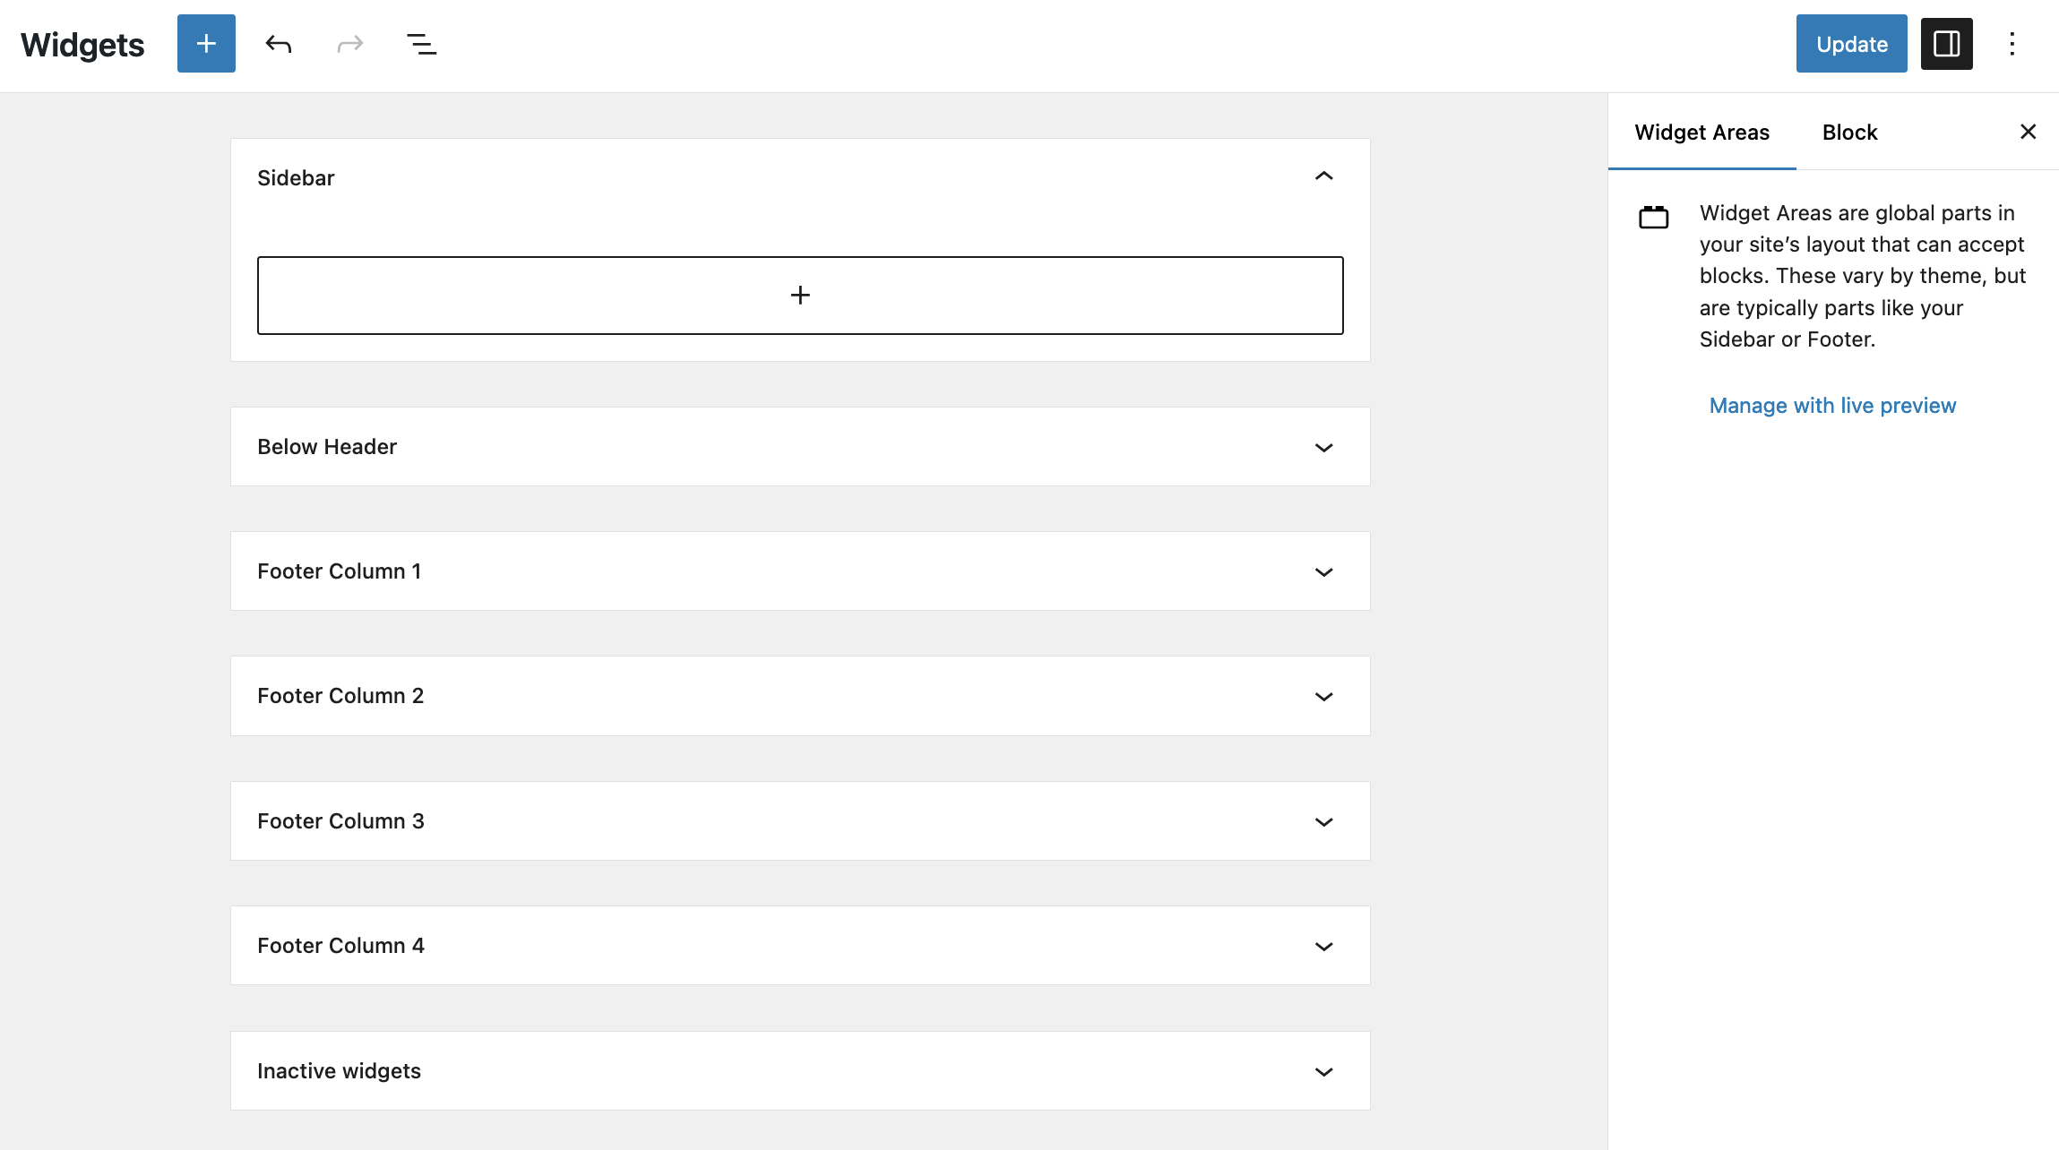Click the Widget Areas description icon

(x=1653, y=217)
